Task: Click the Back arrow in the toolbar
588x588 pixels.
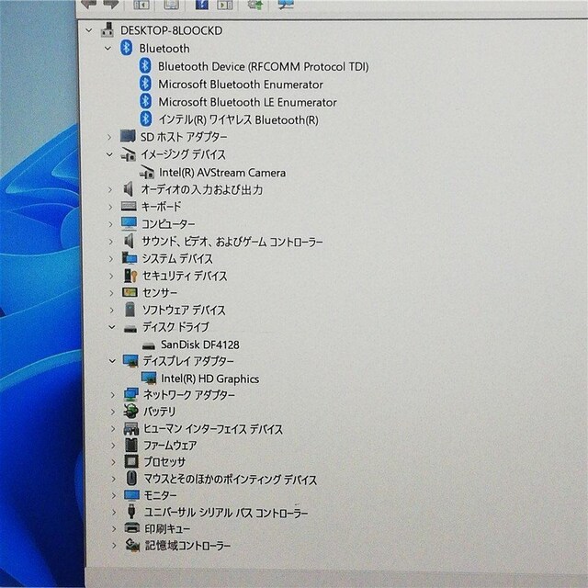Action: coord(89,4)
